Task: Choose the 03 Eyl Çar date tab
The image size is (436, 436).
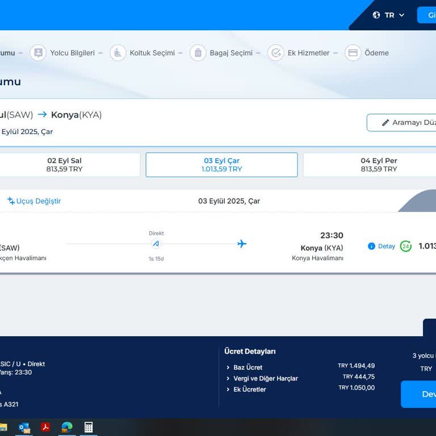Action: click(x=221, y=165)
